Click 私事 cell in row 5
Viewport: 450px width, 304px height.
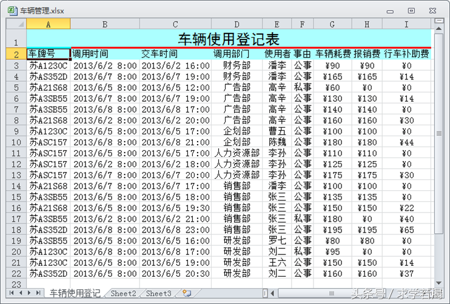(x=303, y=87)
